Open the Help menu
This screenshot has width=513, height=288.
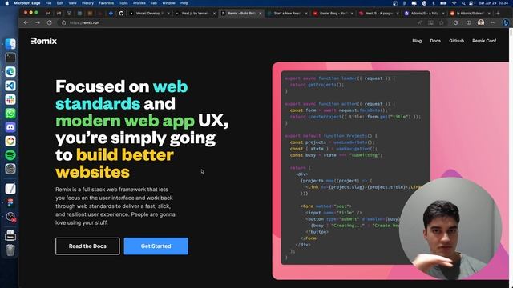click(x=184, y=3)
